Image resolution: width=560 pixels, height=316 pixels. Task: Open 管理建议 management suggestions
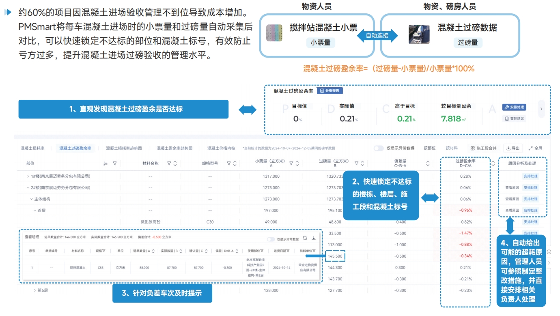514,118
